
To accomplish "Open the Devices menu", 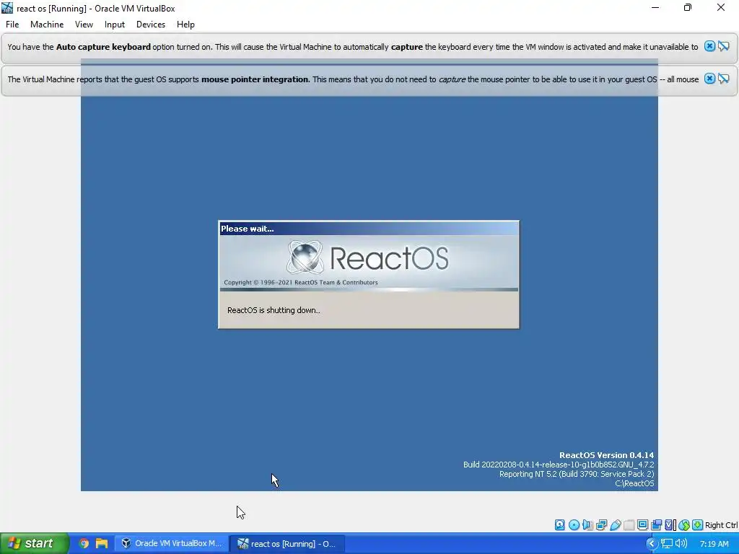I will point(151,25).
